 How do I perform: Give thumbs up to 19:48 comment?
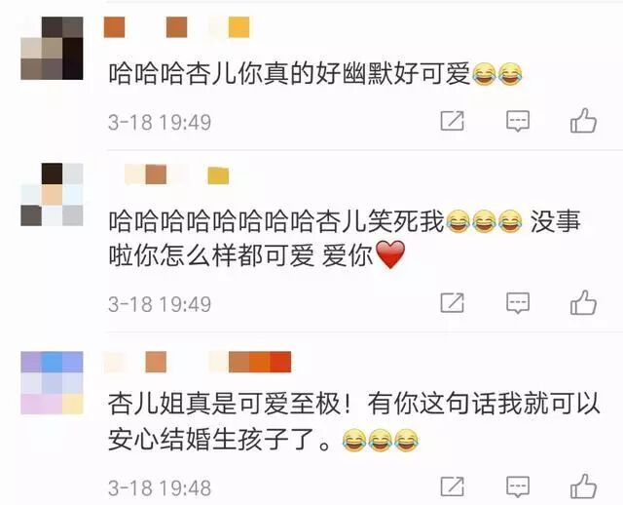pyautogui.click(x=583, y=486)
